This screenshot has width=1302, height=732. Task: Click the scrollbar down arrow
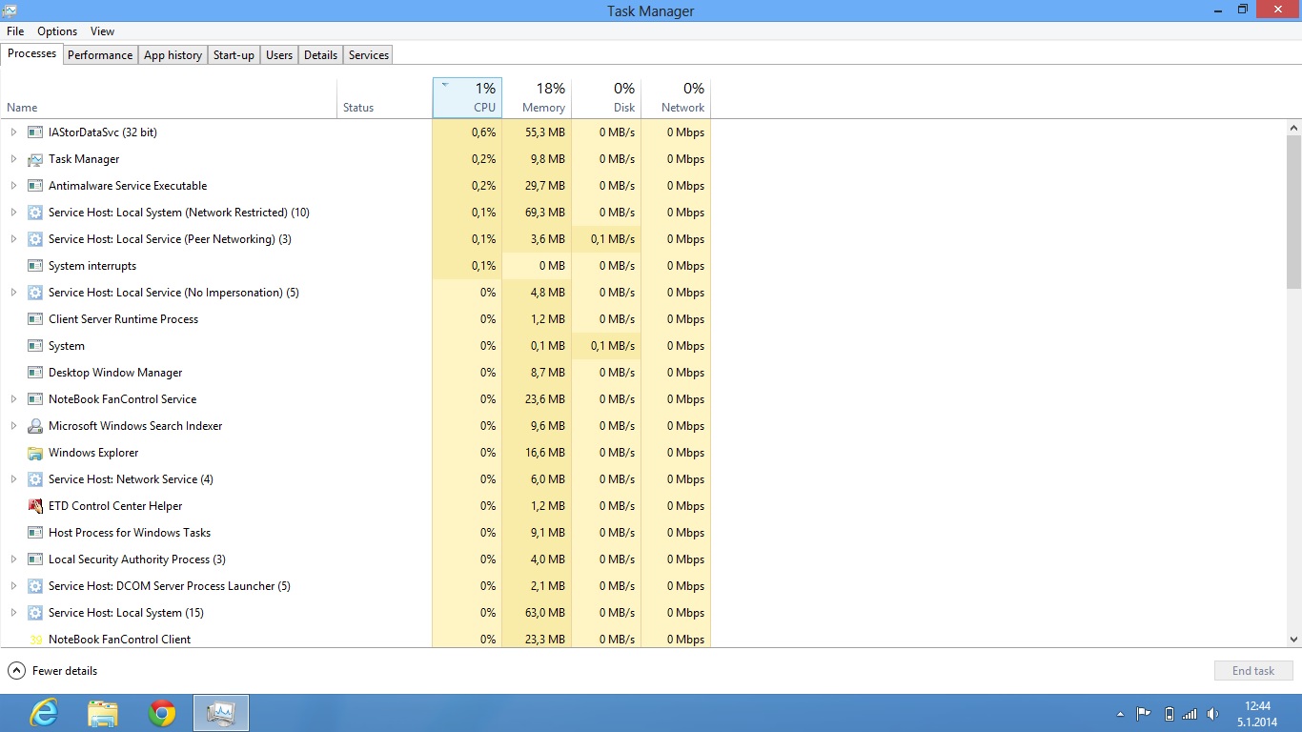(1293, 640)
